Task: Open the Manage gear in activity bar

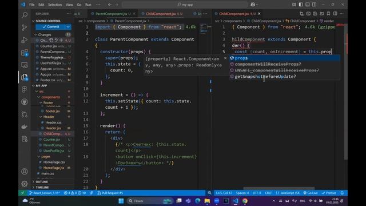Action: (25, 184)
